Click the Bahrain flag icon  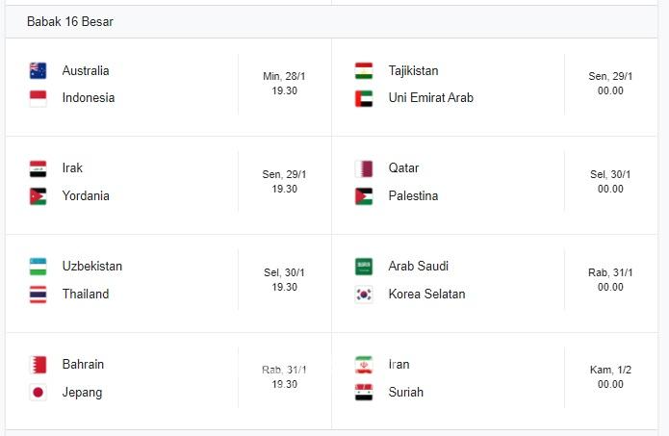(x=38, y=365)
